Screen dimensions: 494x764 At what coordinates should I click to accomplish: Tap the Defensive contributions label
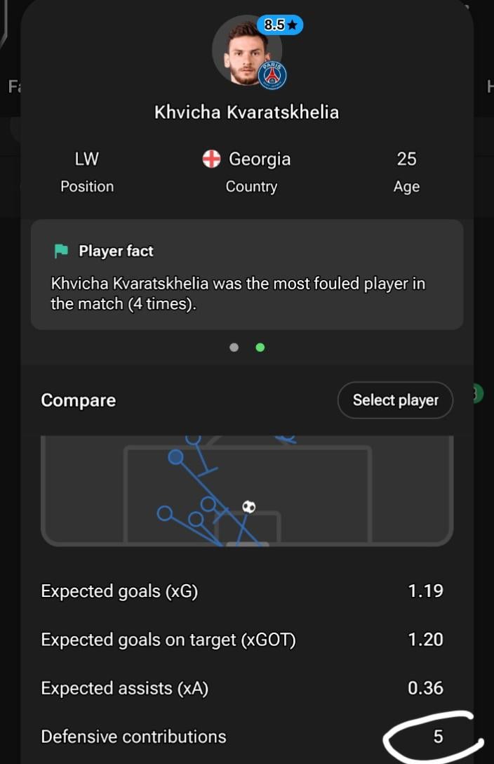coord(133,737)
